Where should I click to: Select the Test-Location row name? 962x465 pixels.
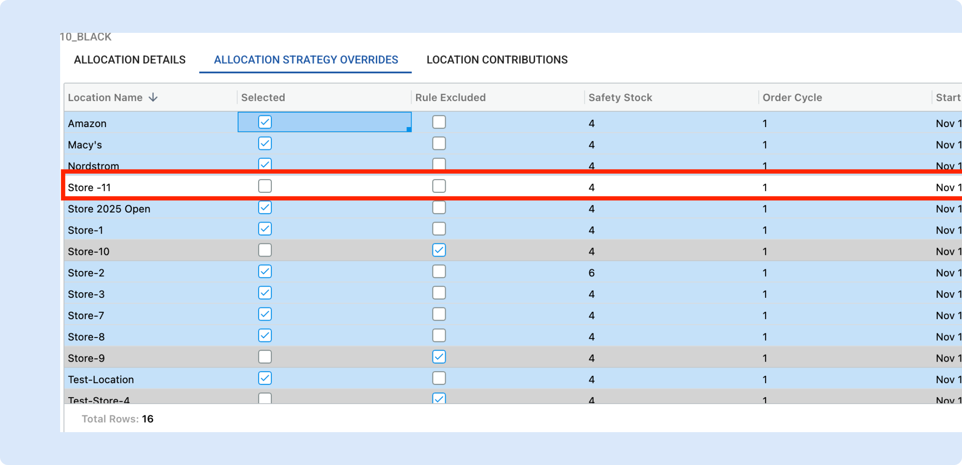pyautogui.click(x=101, y=380)
